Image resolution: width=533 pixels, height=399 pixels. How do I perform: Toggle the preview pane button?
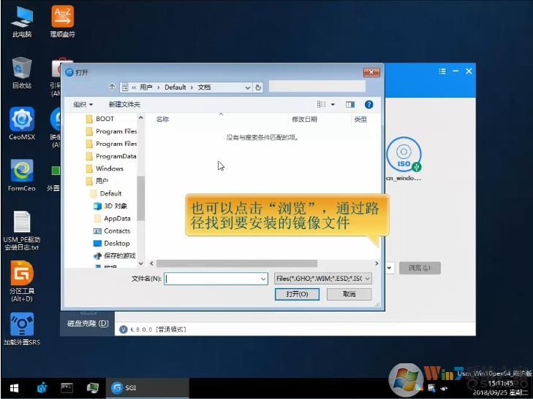[x=350, y=104]
